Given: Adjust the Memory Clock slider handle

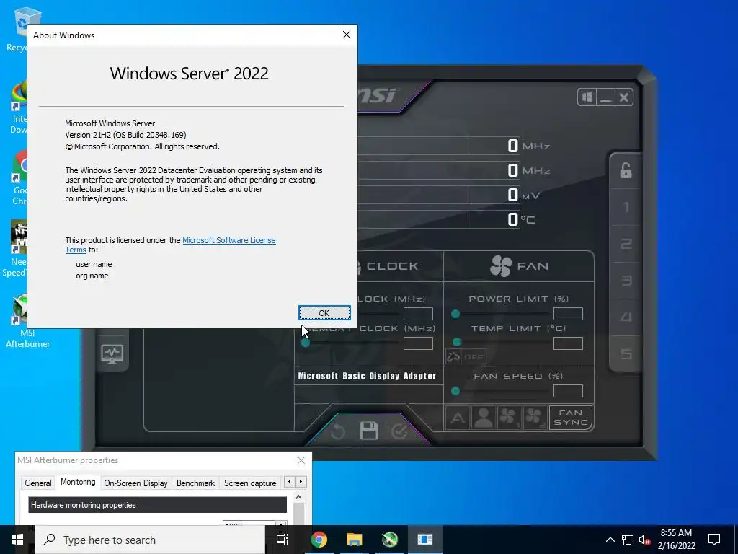Looking at the screenshot, I should pos(306,343).
